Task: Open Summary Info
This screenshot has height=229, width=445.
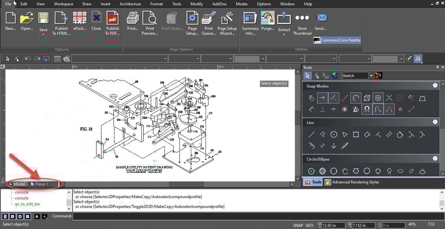Action: pyautogui.click(x=250, y=18)
